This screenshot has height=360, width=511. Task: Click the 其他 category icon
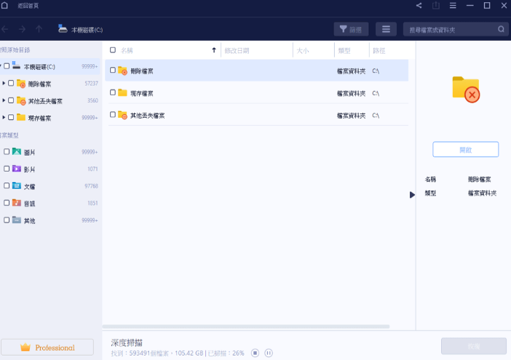tap(17, 220)
